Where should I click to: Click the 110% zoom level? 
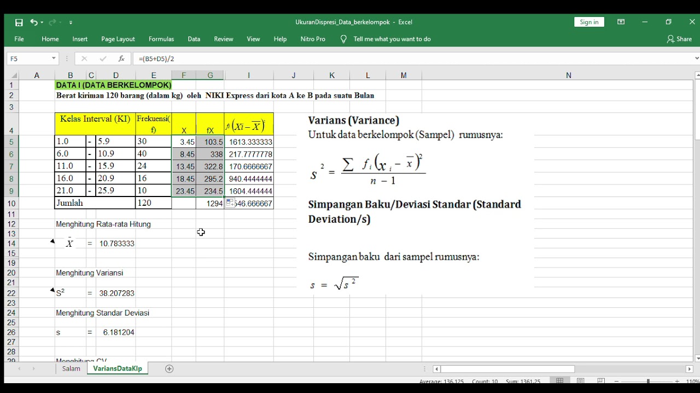(x=692, y=381)
